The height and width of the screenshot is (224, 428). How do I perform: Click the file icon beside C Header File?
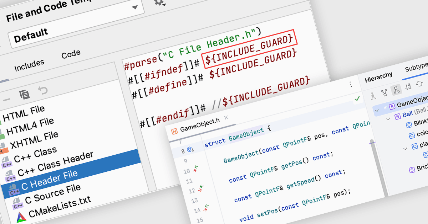pyautogui.click(x=14, y=190)
